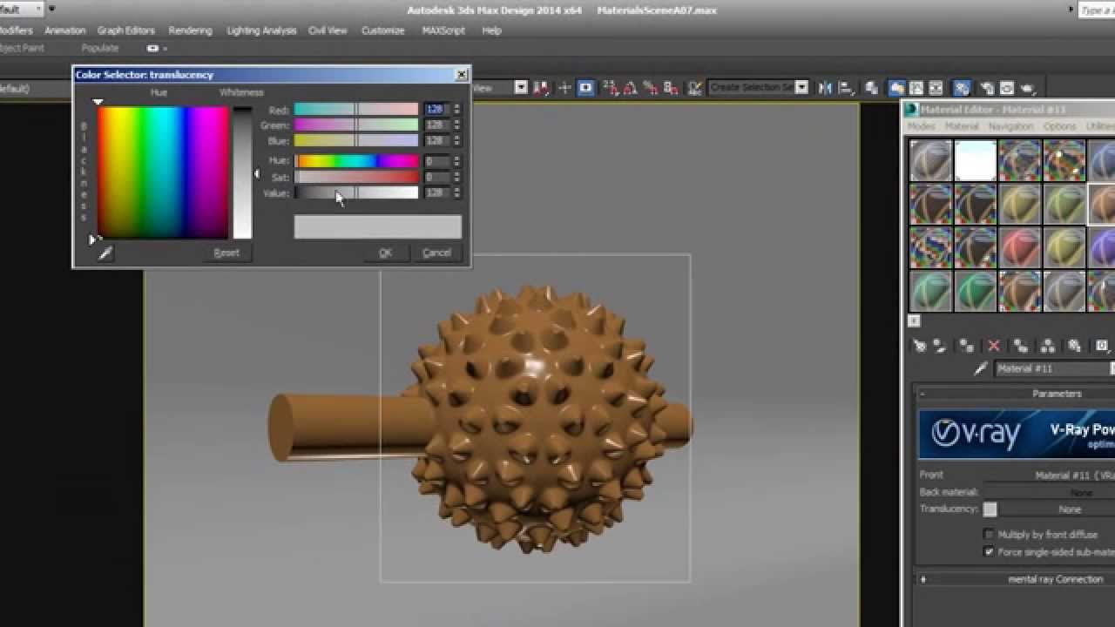Click the Mirror tool icon
Viewport: 1115px width, 627px height.
tap(824, 87)
